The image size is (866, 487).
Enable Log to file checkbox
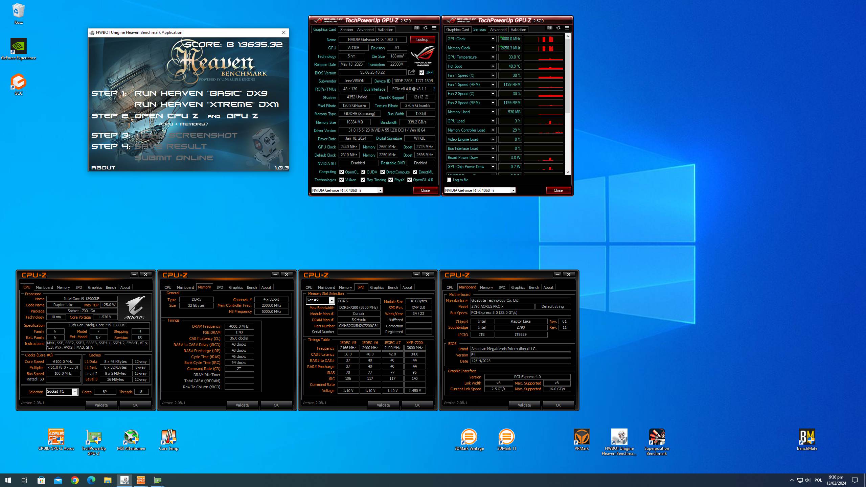tap(449, 180)
